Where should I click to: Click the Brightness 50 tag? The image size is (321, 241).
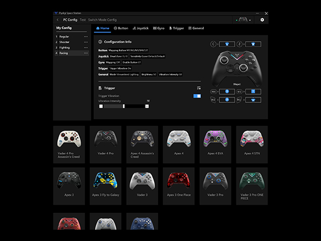point(149,74)
